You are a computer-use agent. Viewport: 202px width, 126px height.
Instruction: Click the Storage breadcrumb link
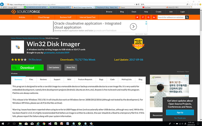(x=42, y=38)
